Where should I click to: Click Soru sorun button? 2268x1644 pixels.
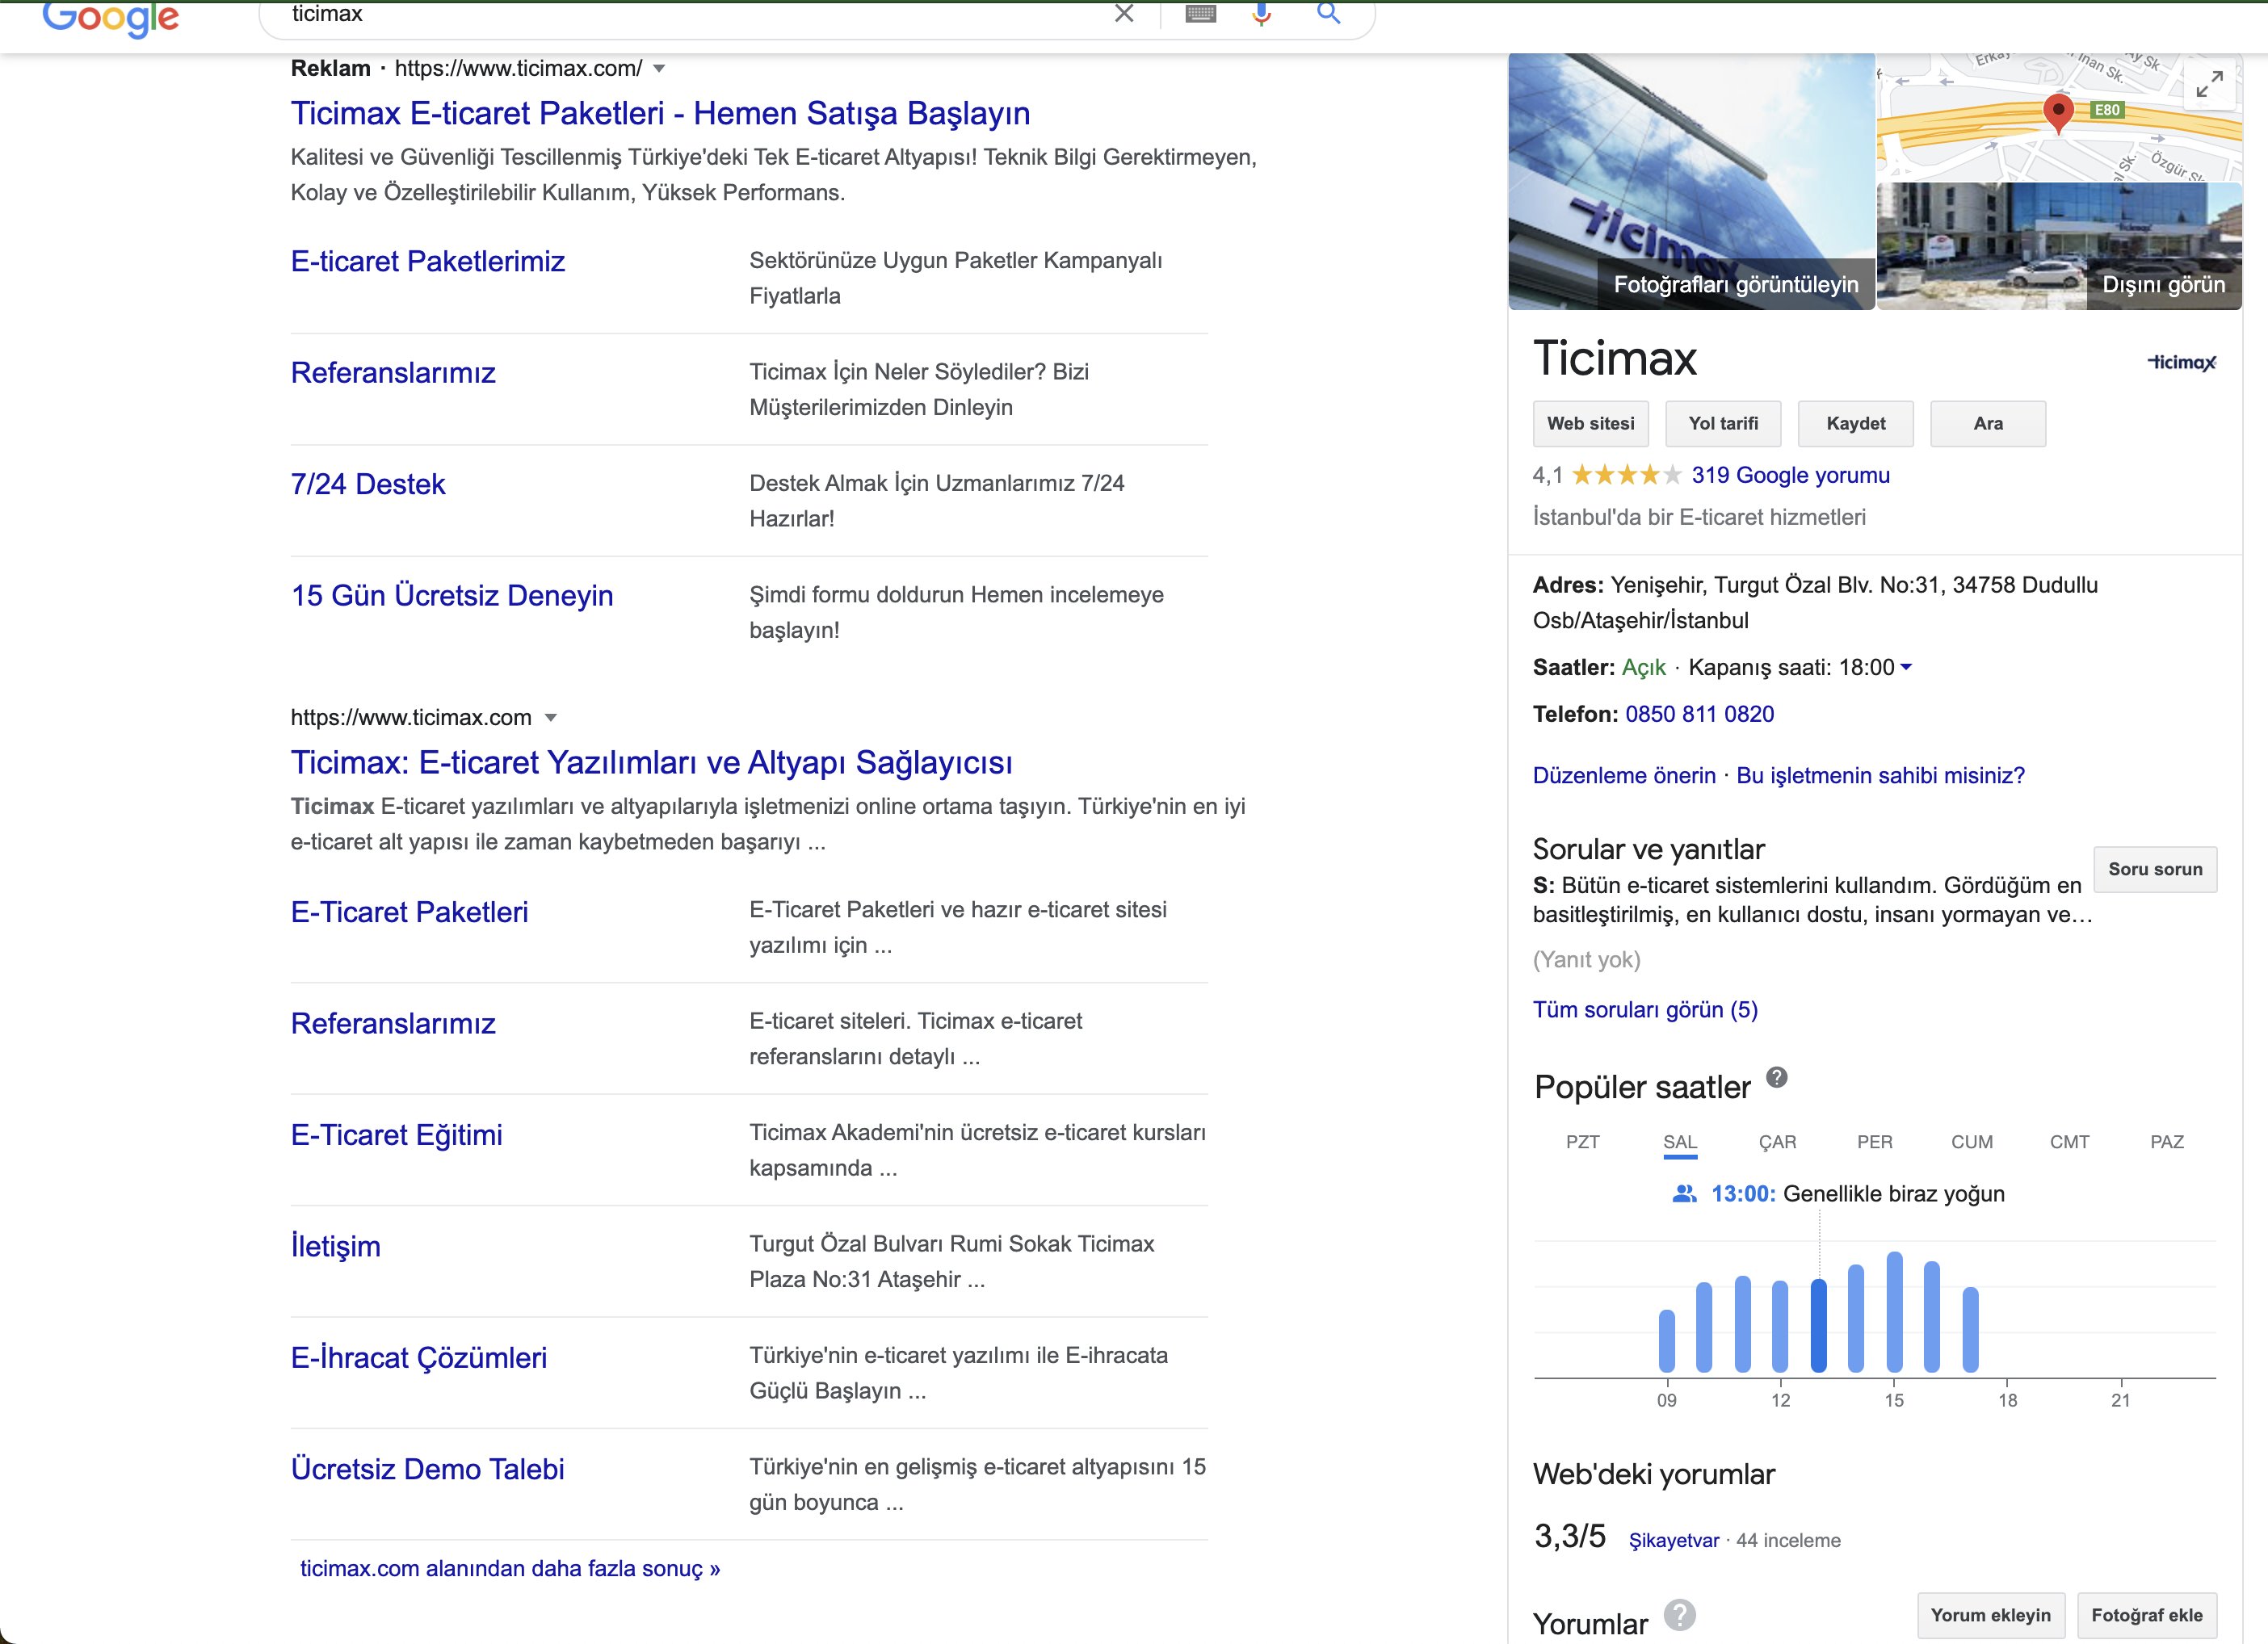click(x=2154, y=870)
